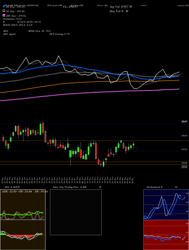Viewport: 189px width, 250px height.
Task: Click the 'Avg Vol: 0.957 M' text
Action: click(121, 7)
